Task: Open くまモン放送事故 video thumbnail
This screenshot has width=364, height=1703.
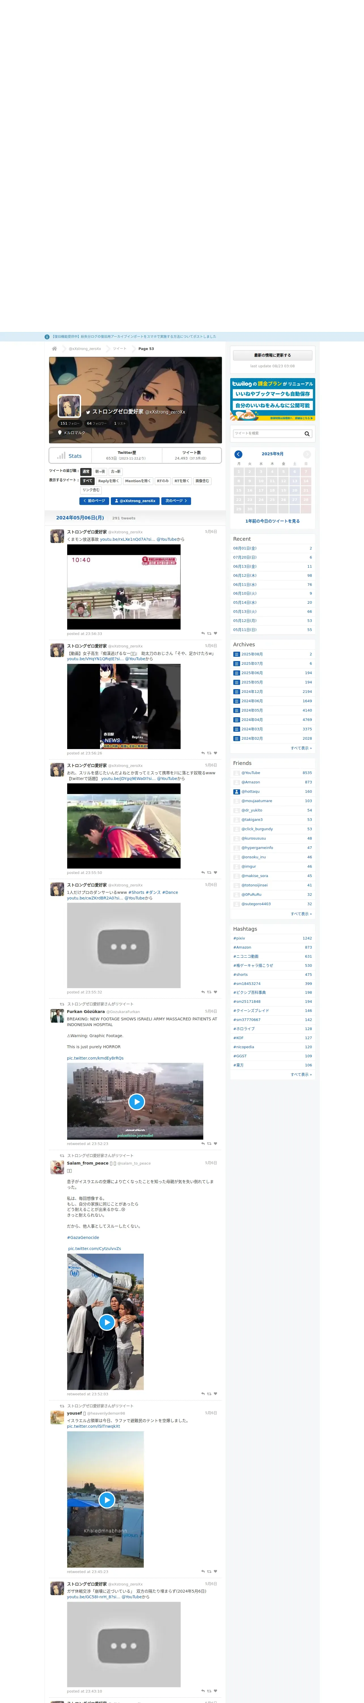Action: click(x=124, y=587)
